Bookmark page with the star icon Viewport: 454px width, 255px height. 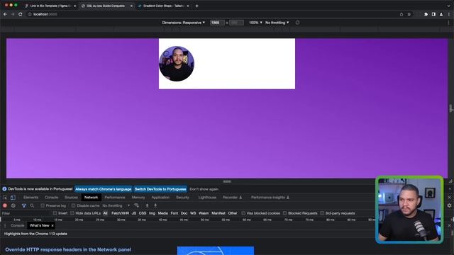click(409, 14)
